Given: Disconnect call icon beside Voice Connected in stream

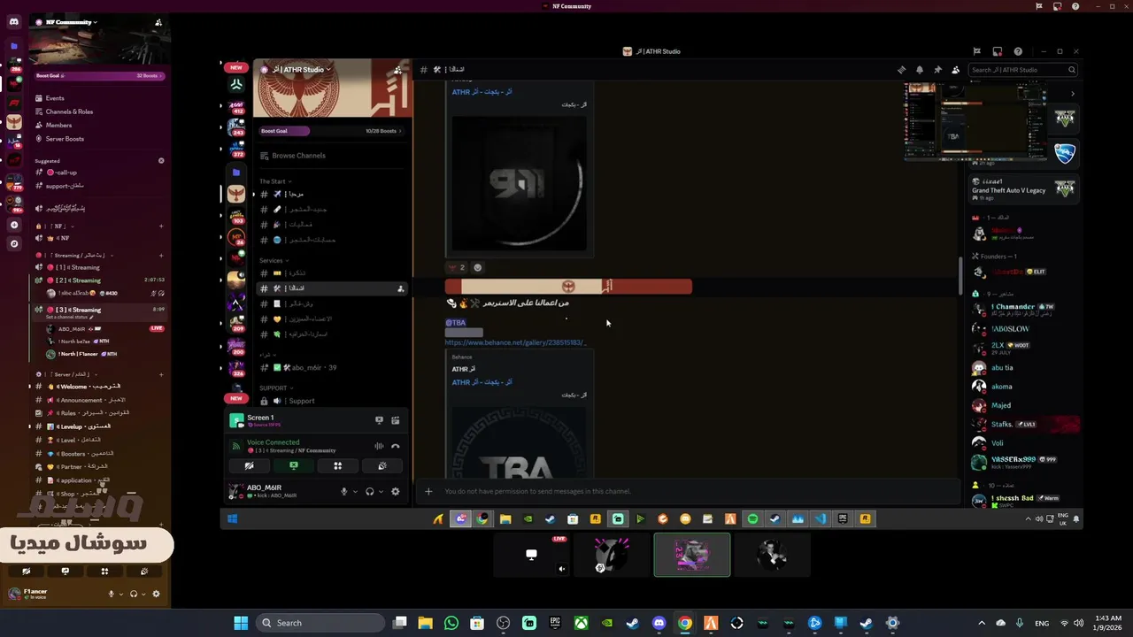Looking at the screenshot, I should click(396, 446).
